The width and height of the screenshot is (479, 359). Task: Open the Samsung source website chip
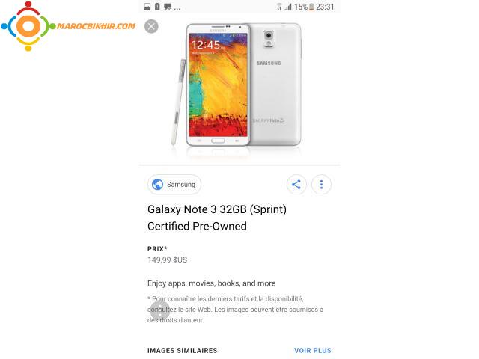[174, 185]
